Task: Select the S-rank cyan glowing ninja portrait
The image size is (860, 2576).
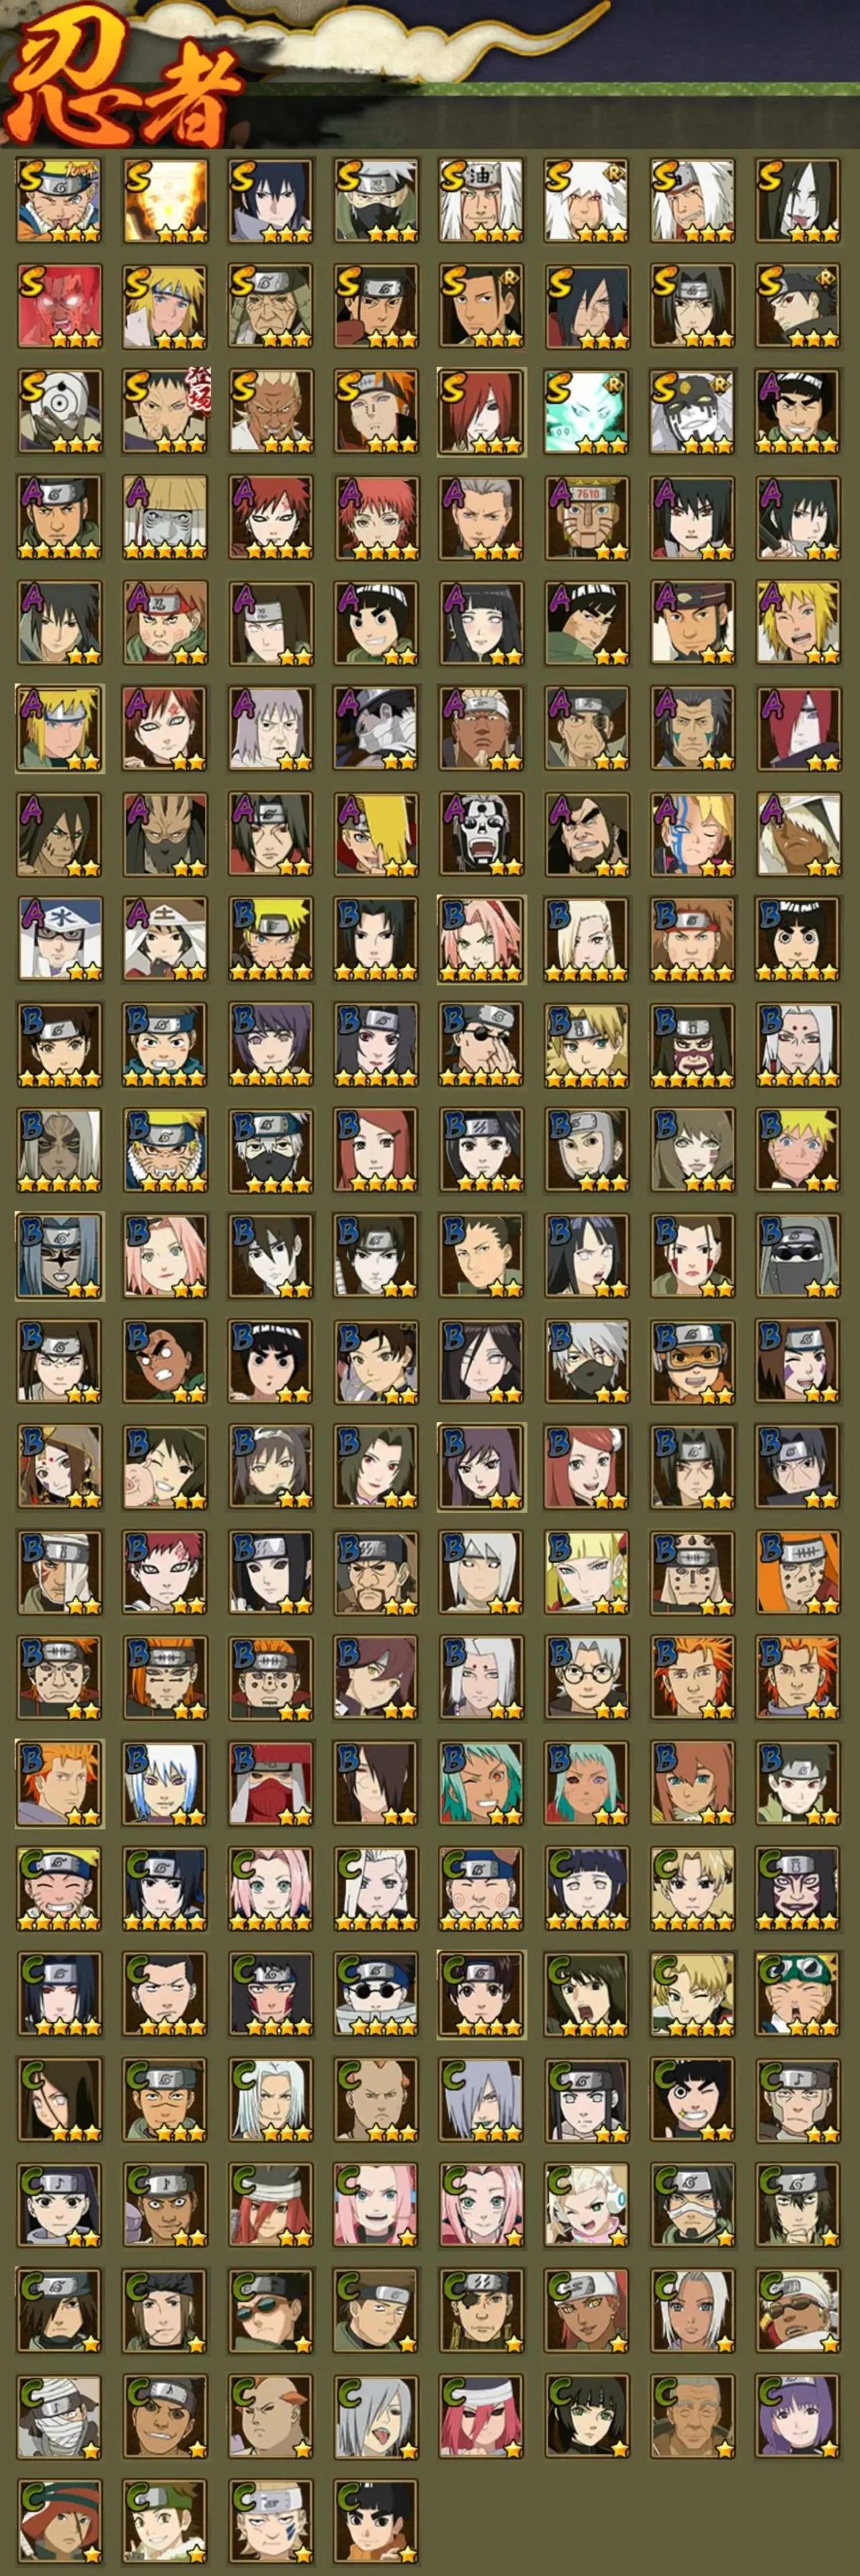Action: (x=587, y=411)
